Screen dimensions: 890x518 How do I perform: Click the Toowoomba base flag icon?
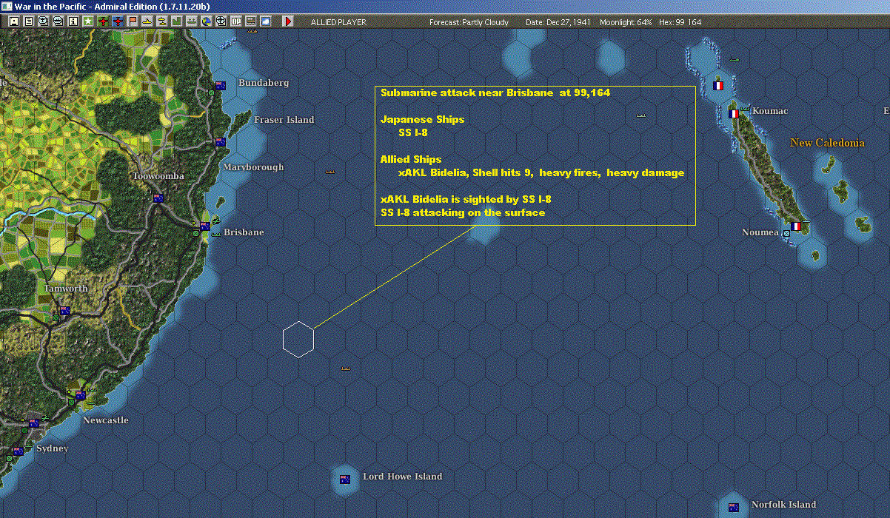(x=158, y=198)
